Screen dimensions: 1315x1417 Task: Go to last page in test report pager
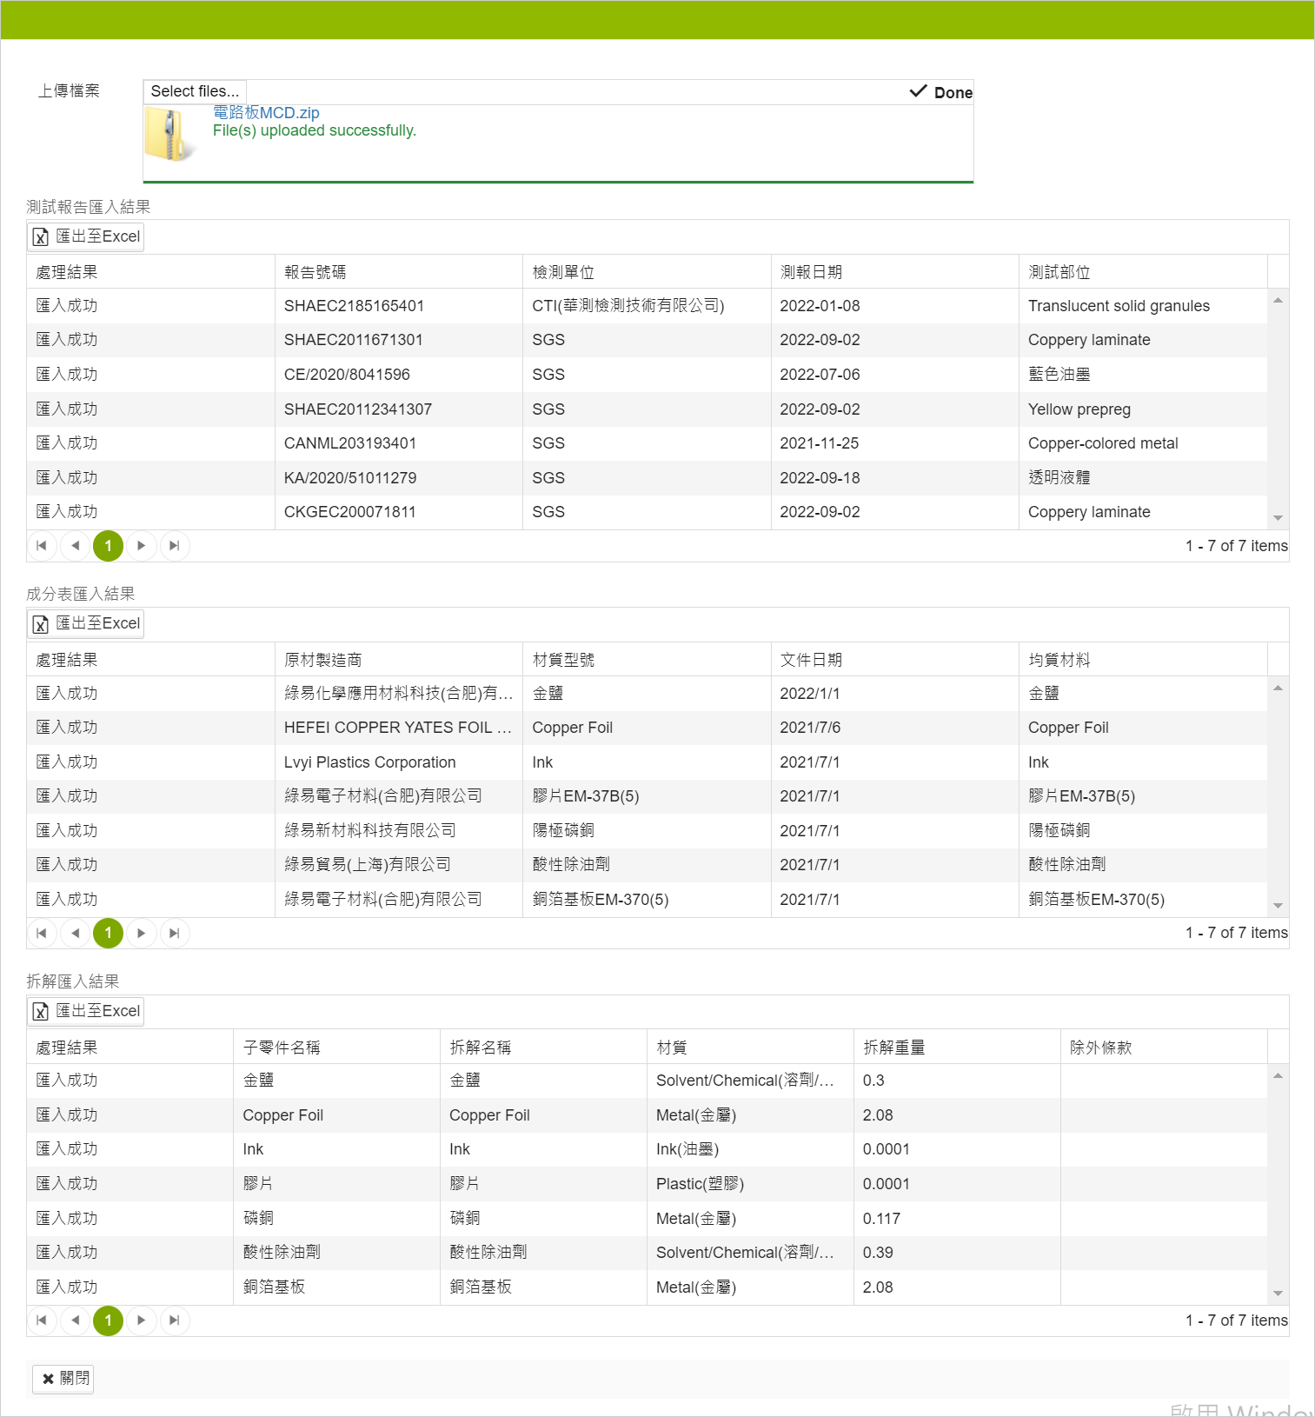(175, 546)
